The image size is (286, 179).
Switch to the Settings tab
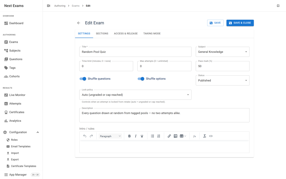pyautogui.click(x=84, y=34)
